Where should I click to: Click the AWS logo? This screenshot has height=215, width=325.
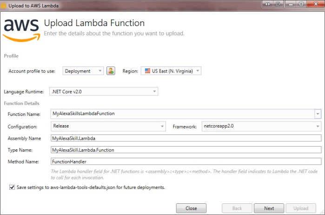(21, 29)
